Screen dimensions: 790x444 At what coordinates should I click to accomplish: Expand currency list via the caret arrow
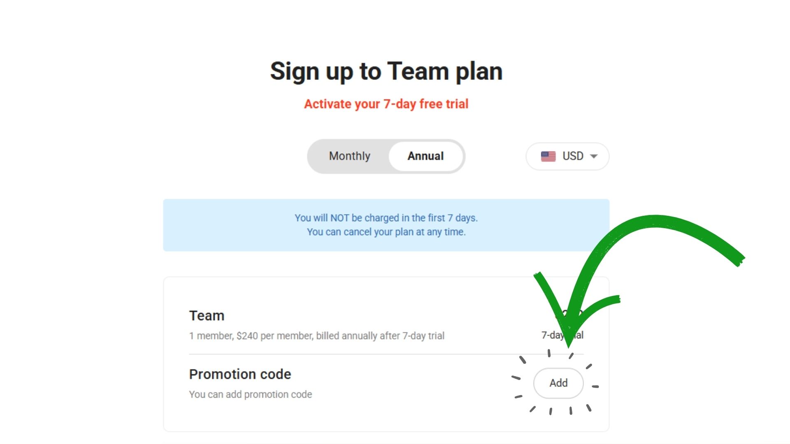pyautogui.click(x=594, y=156)
